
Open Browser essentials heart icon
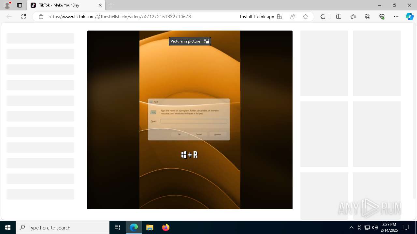382,17
